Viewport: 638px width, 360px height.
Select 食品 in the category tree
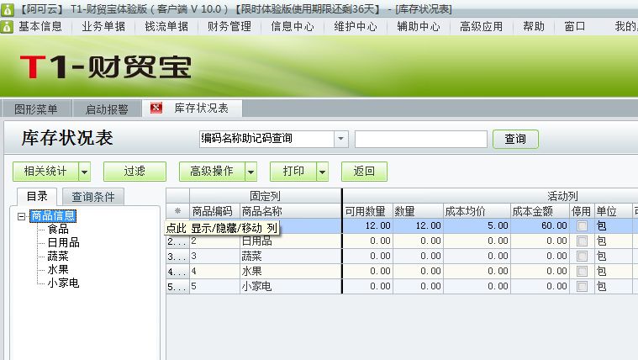pyautogui.click(x=58, y=230)
